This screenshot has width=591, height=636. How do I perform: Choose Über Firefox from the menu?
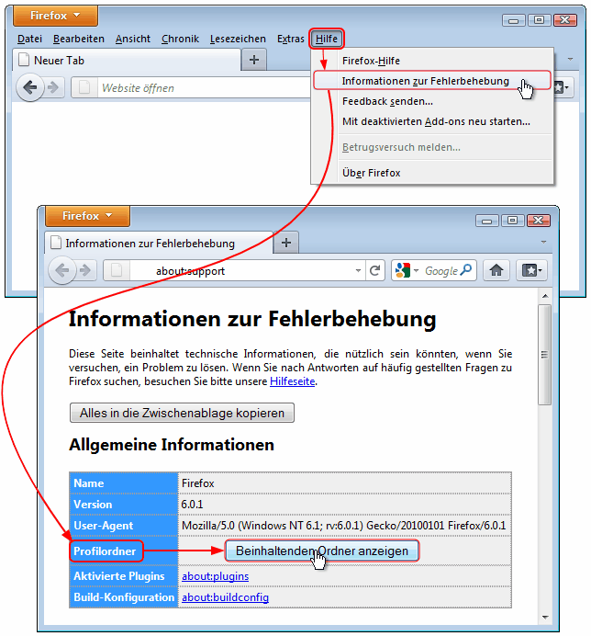(371, 173)
